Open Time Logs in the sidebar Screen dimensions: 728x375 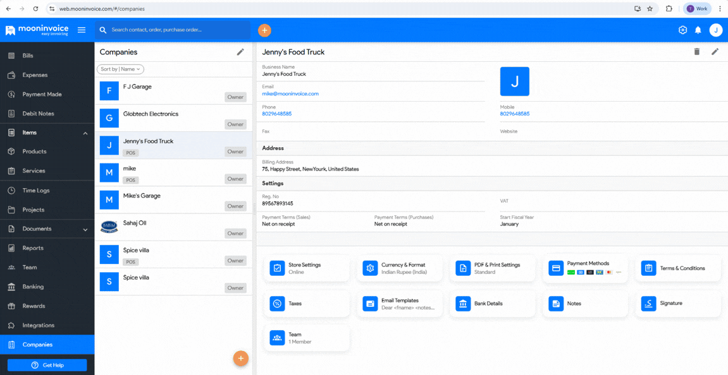47,190
